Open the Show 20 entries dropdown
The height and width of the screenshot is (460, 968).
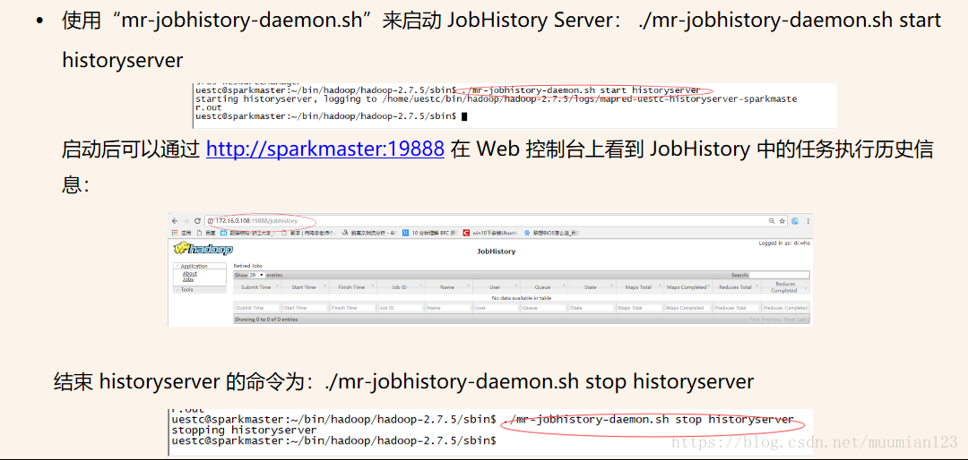(x=257, y=275)
